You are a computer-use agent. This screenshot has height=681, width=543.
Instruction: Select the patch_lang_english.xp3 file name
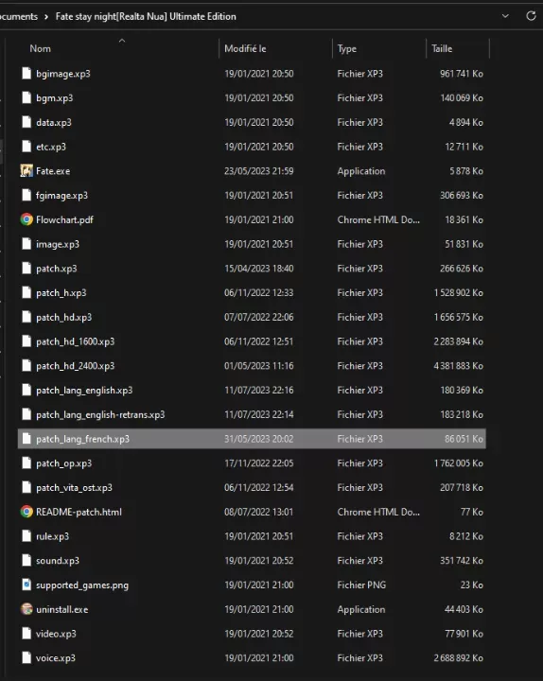[84, 391]
